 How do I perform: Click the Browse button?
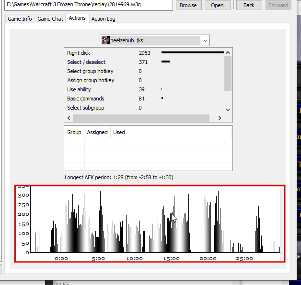pyautogui.click(x=188, y=5)
